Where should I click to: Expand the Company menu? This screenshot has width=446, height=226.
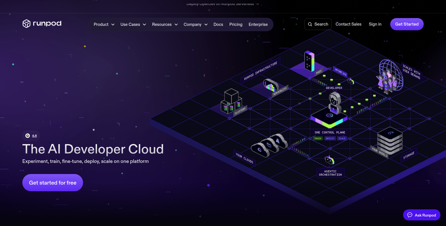tap(195, 24)
